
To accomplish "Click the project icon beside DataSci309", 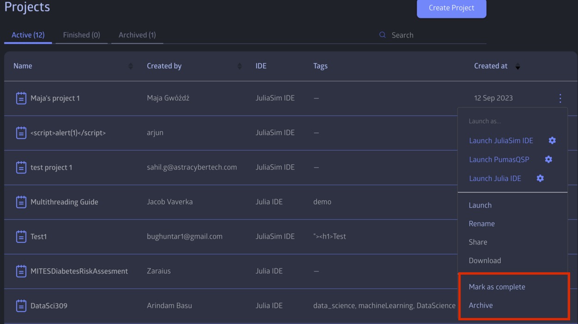I will (21, 306).
